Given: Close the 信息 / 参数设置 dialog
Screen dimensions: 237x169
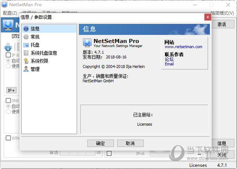Looking at the screenshot, I should pyautogui.click(x=208, y=17).
